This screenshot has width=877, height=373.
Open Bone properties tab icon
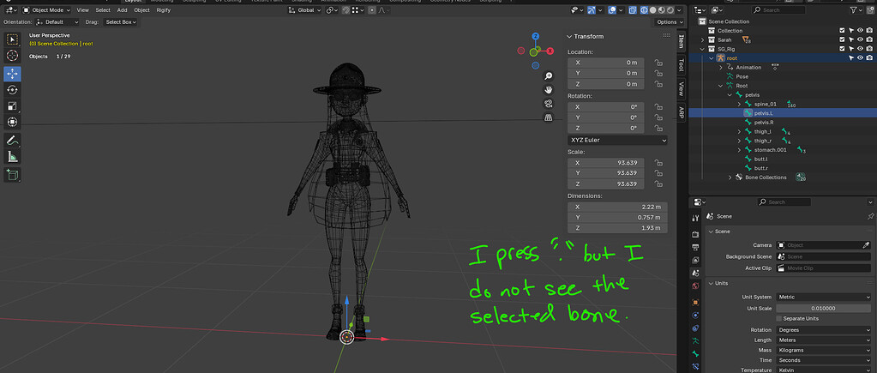pos(695,354)
